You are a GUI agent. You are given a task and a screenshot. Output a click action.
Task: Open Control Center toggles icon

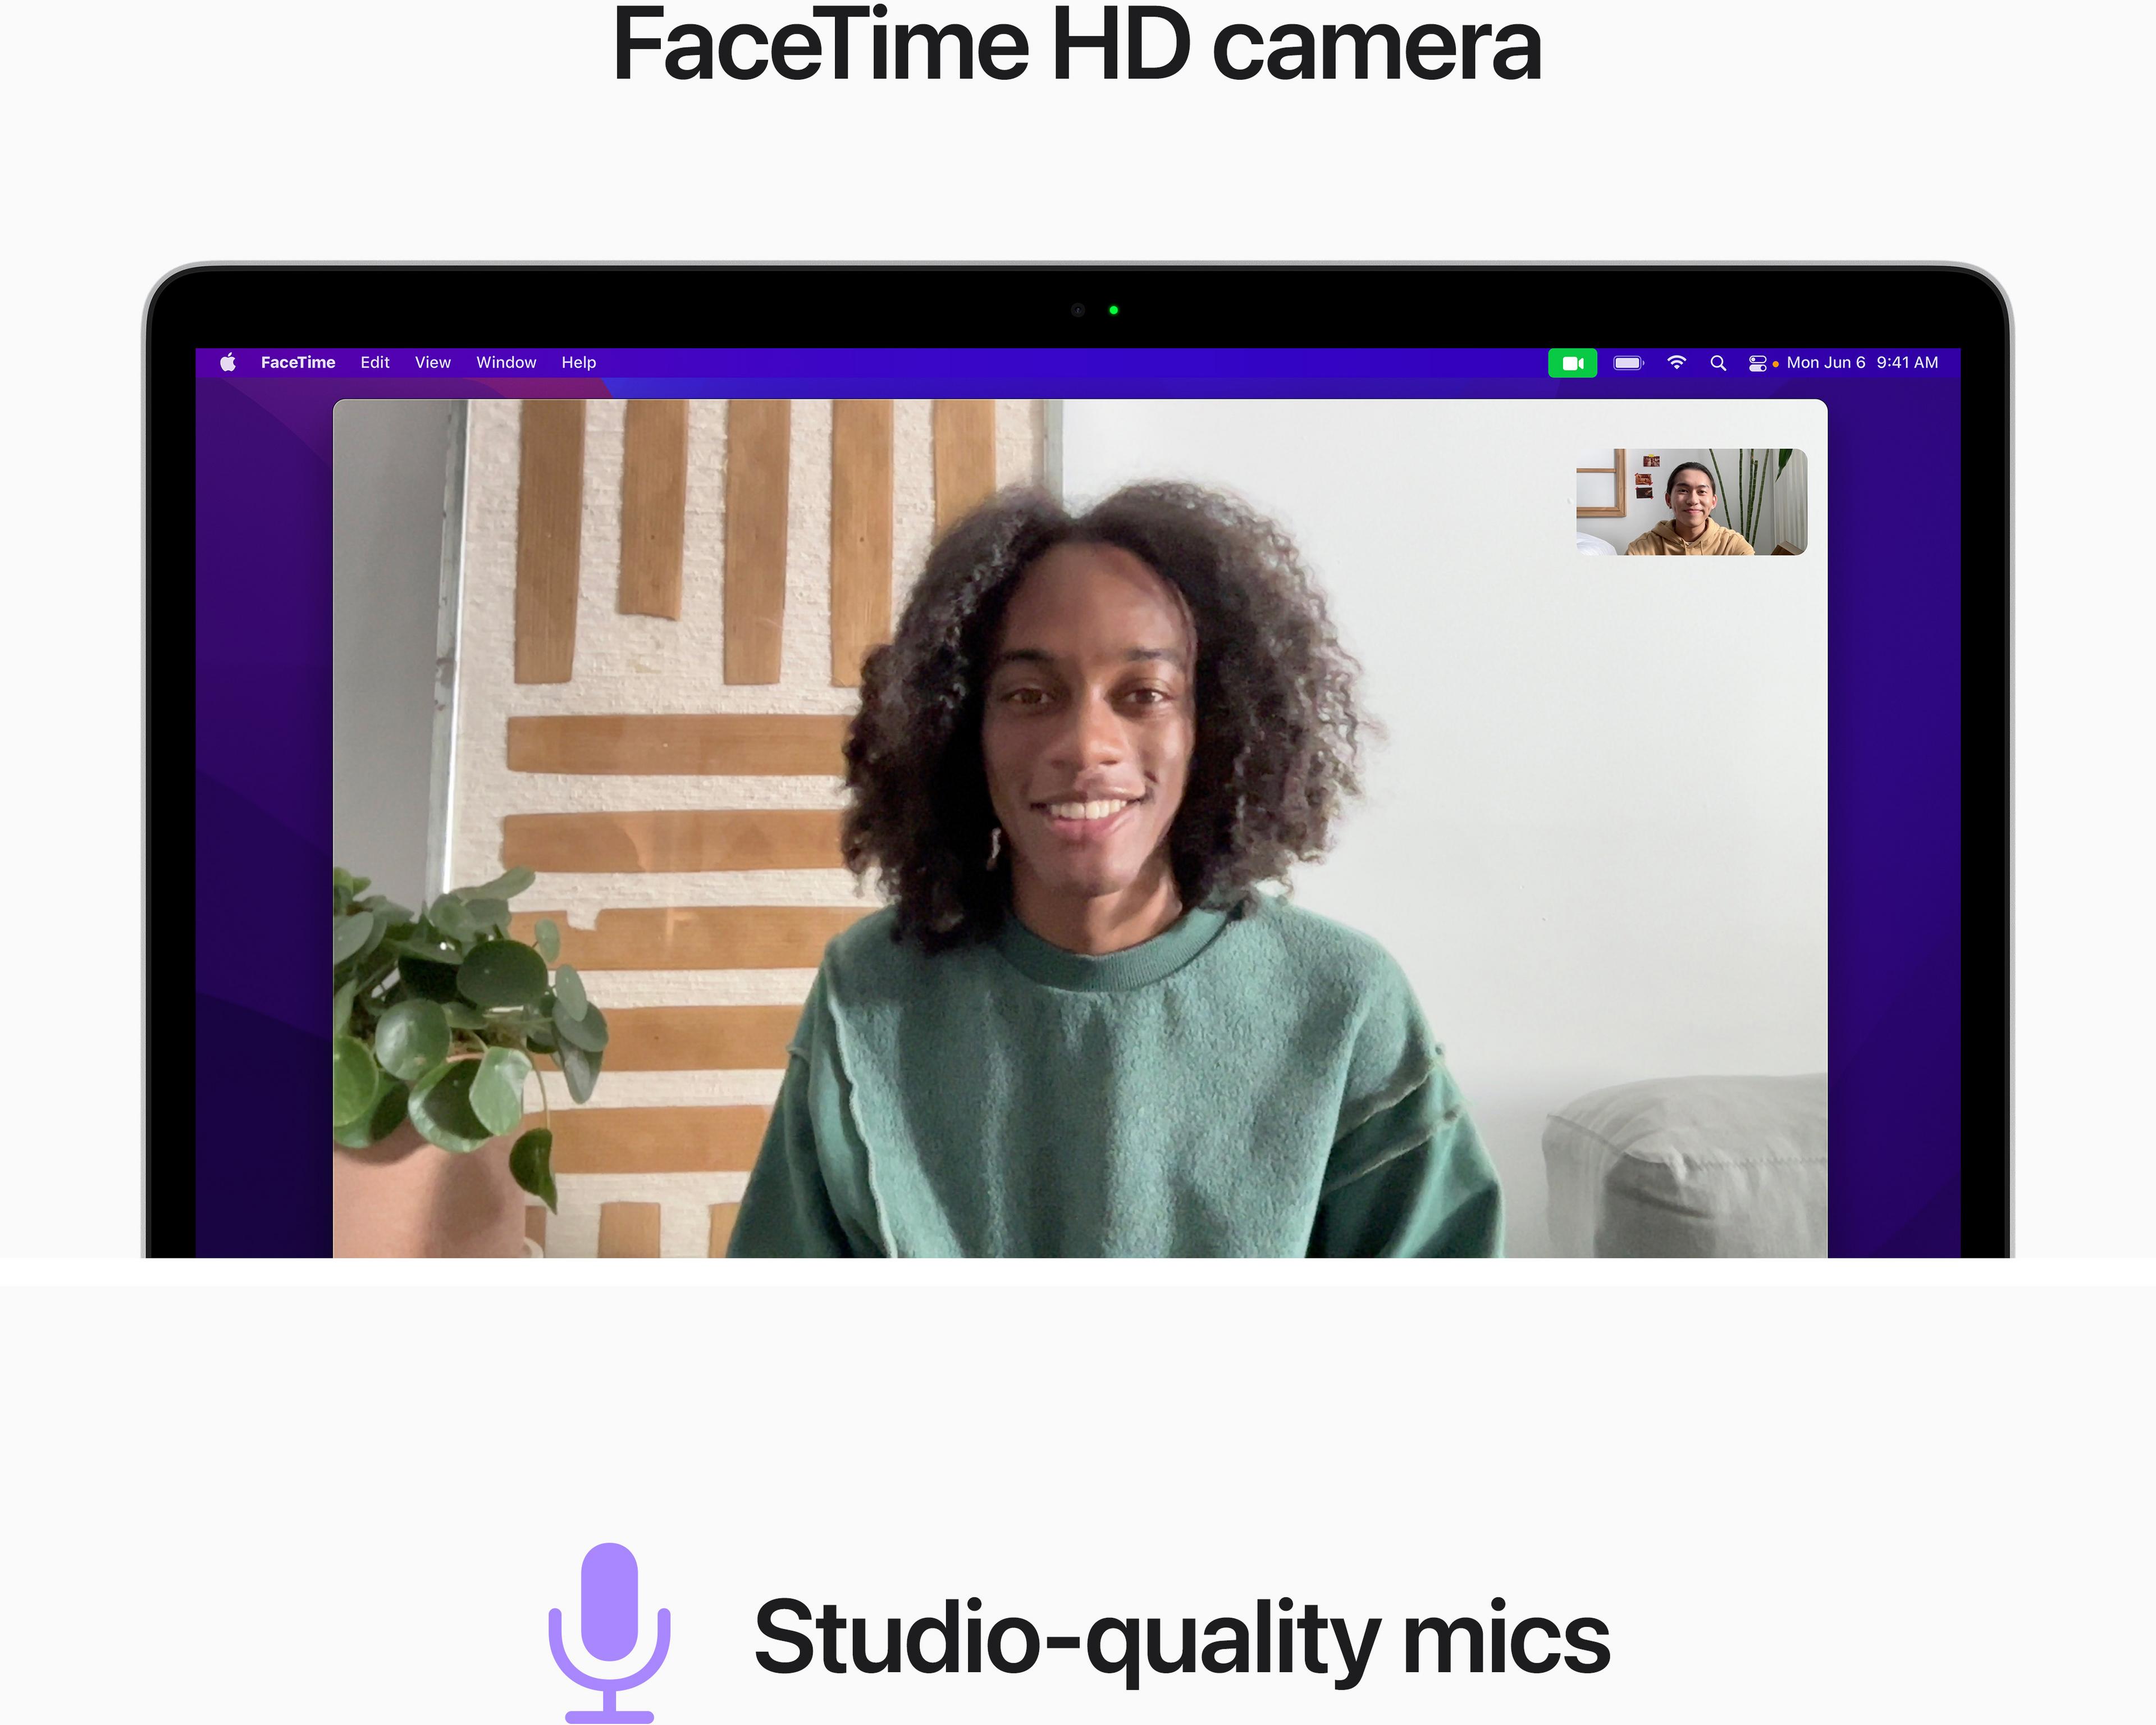pos(1757,363)
